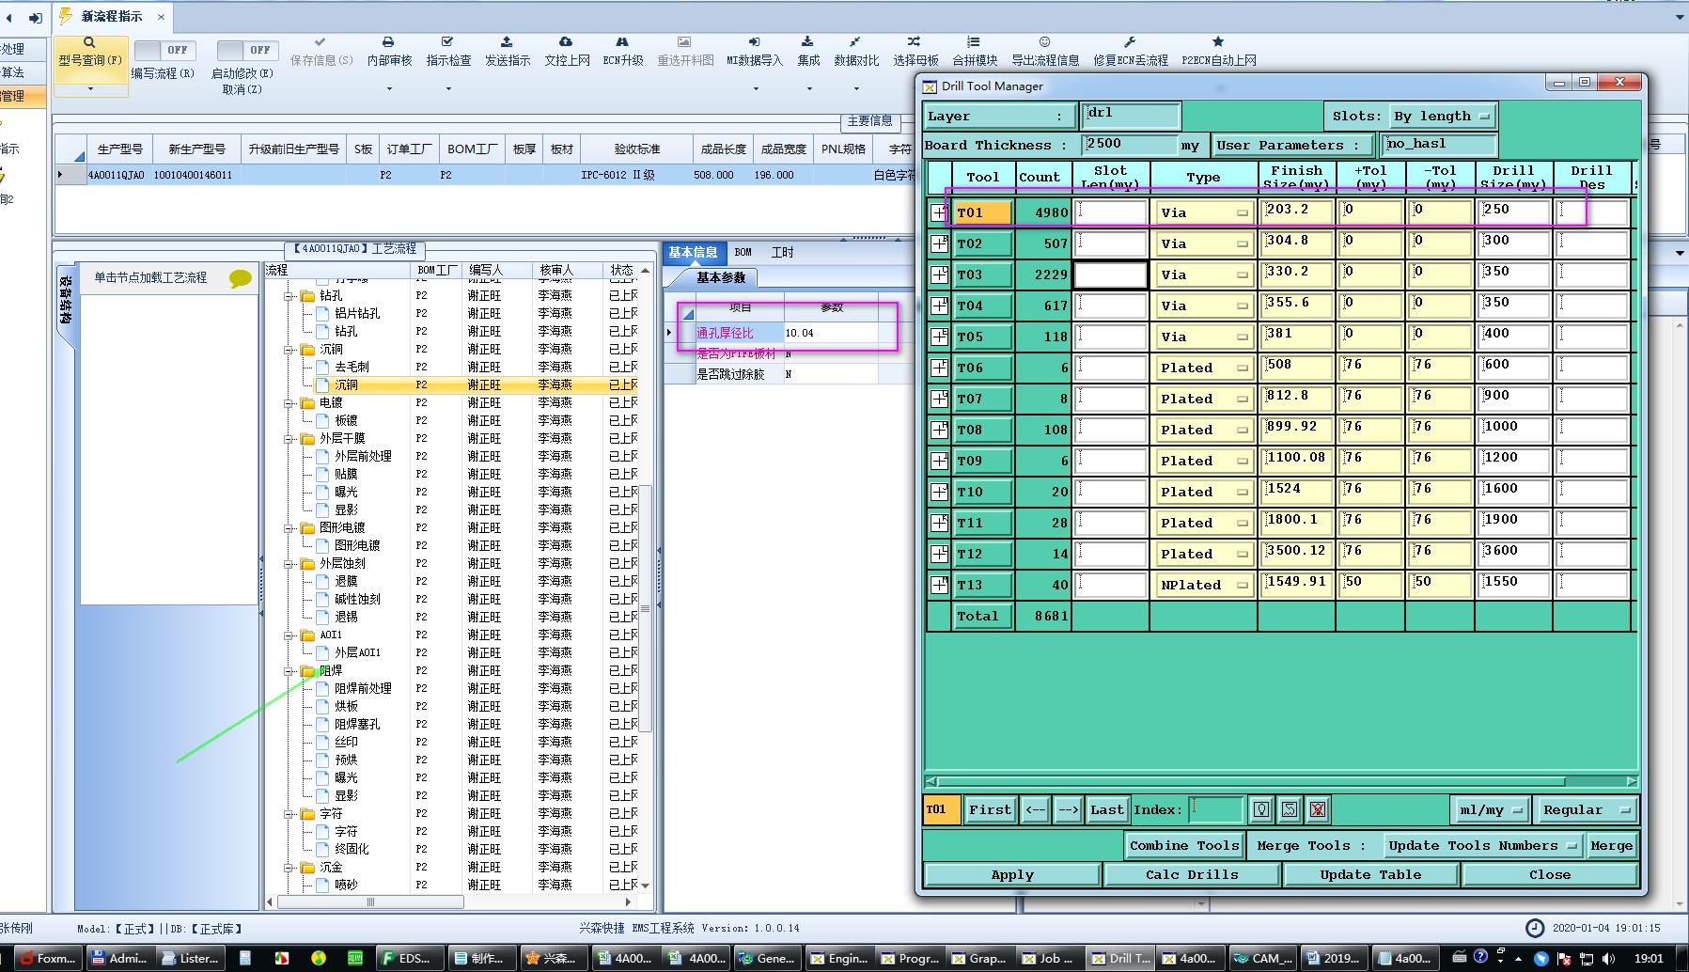This screenshot has height=972, width=1689.
Task: Click the red X icon in Drill Tool Manager
Action: pyautogui.click(x=1318, y=809)
